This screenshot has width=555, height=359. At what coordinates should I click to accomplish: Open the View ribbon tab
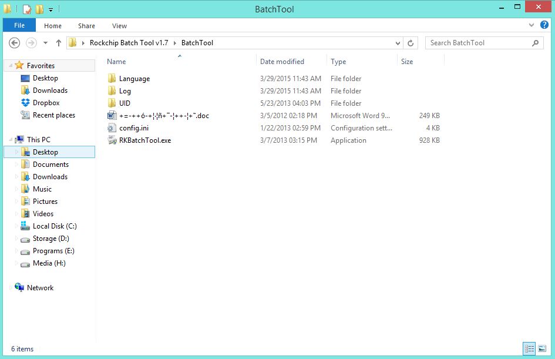tap(119, 26)
